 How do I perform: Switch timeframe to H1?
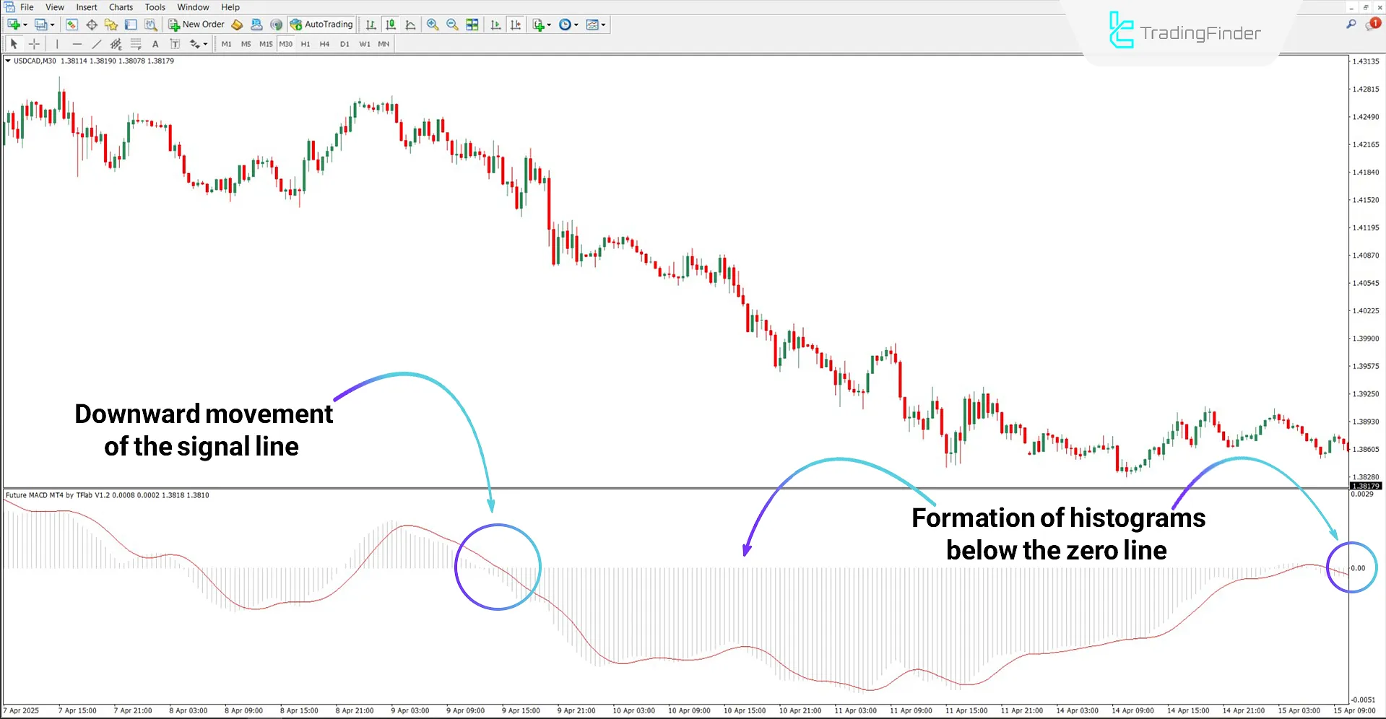click(305, 43)
